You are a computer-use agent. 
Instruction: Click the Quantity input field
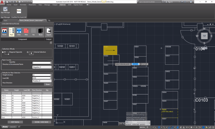click(41, 63)
